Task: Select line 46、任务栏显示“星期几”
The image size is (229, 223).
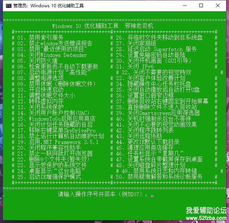Action: [150, 154]
